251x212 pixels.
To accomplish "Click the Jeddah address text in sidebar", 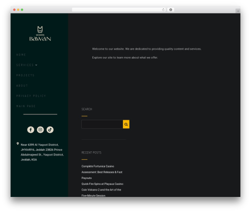I will (x=42, y=152).
